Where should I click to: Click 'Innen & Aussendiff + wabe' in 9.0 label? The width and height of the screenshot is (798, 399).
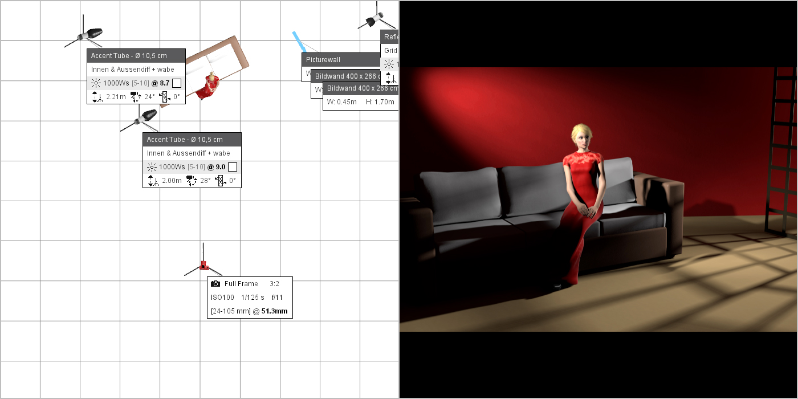click(189, 153)
